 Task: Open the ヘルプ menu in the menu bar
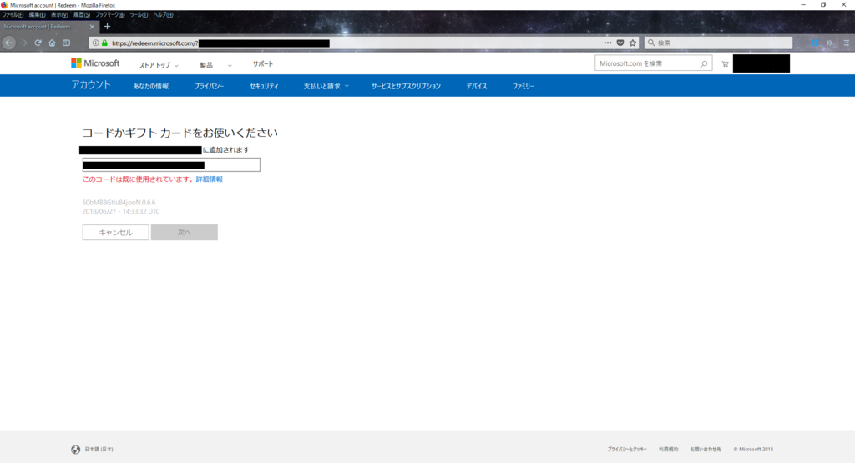pos(163,15)
